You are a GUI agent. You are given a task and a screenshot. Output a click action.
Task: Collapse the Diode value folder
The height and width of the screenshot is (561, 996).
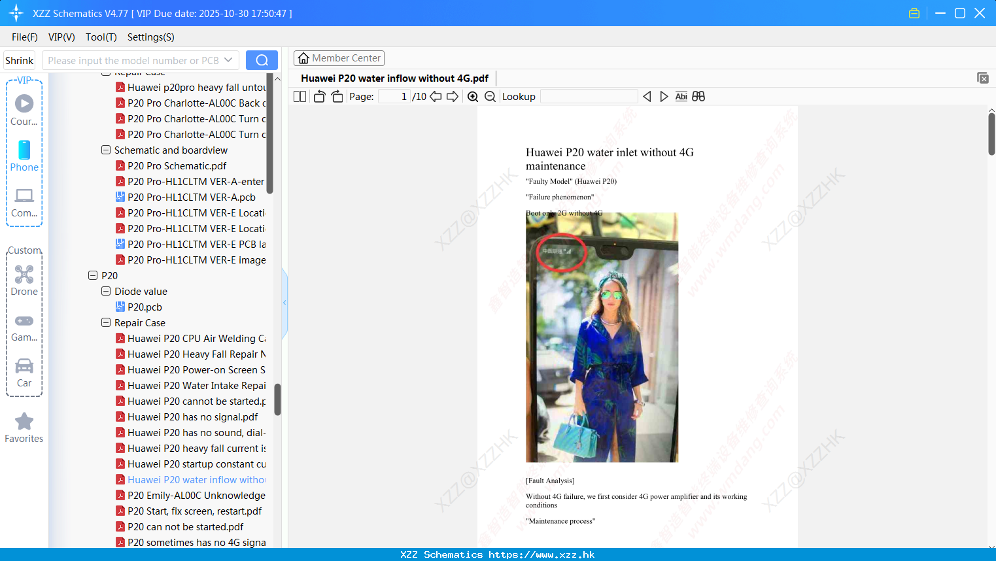(106, 291)
